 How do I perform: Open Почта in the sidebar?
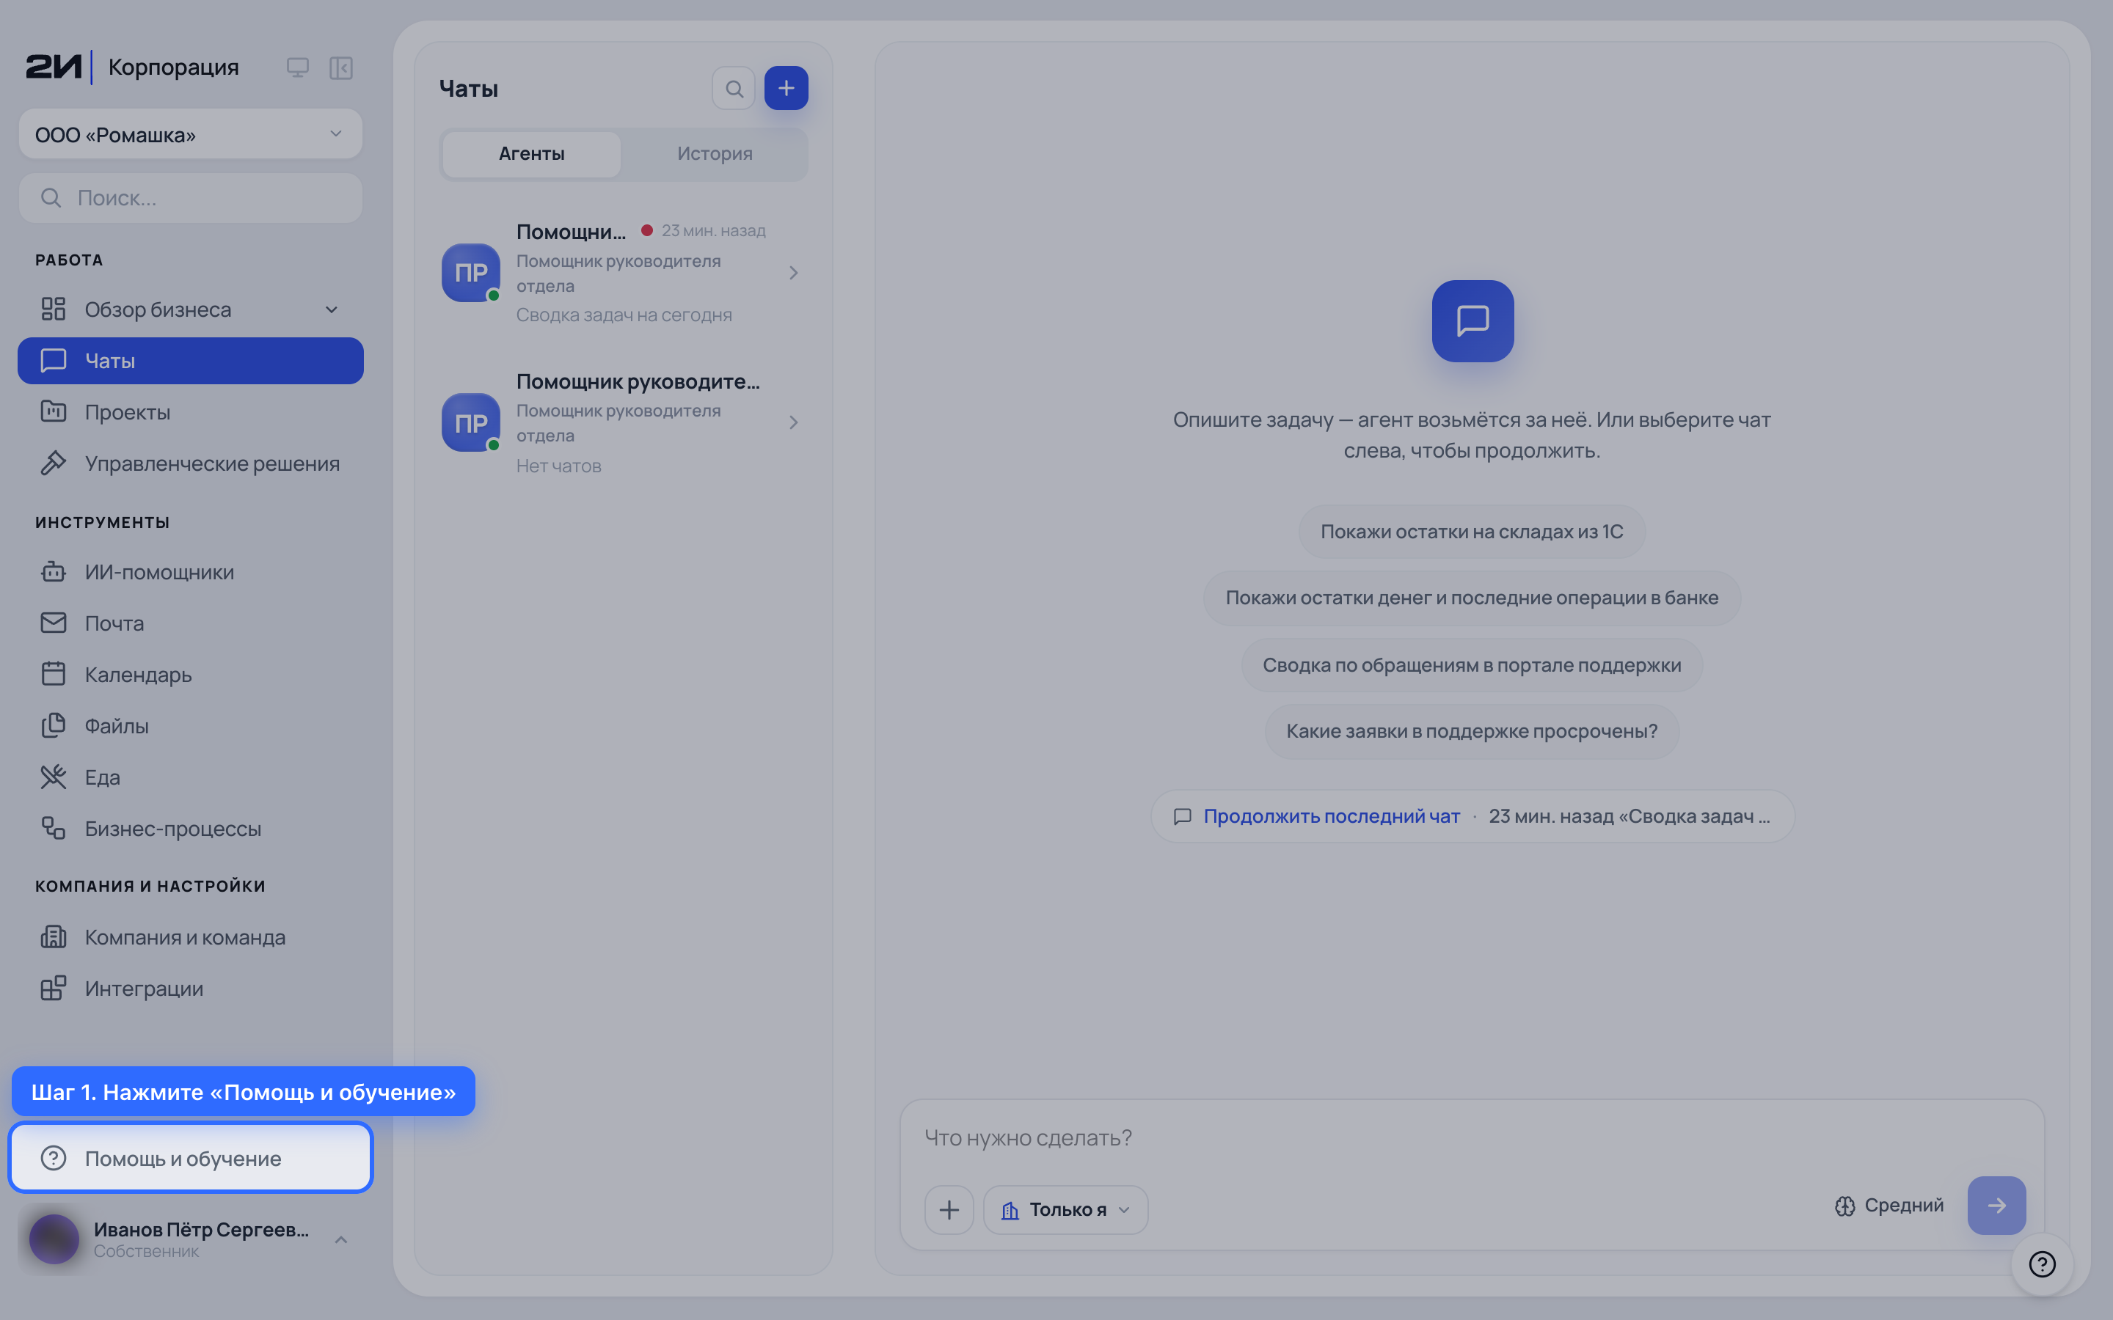pyautogui.click(x=190, y=623)
